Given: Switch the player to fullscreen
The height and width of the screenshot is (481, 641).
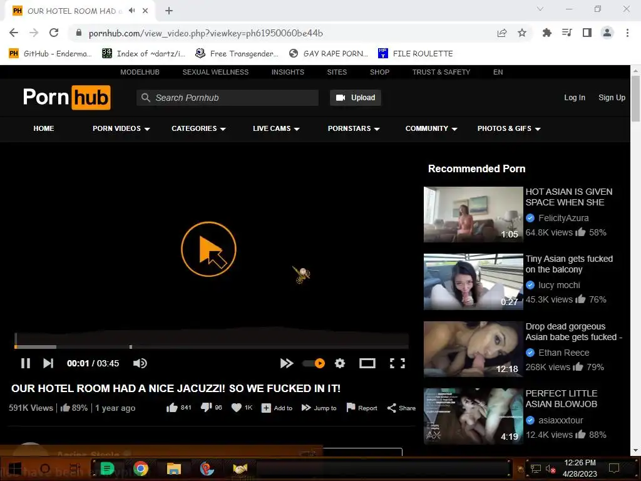Looking at the screenshot, I should [x=397, y=363].
